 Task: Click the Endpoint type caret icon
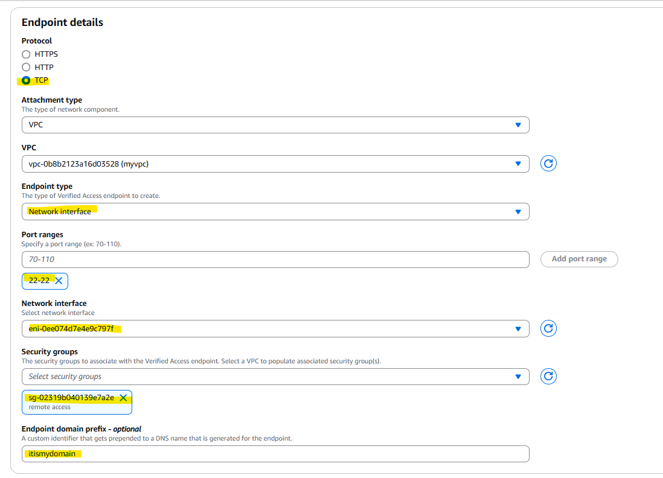518,212
